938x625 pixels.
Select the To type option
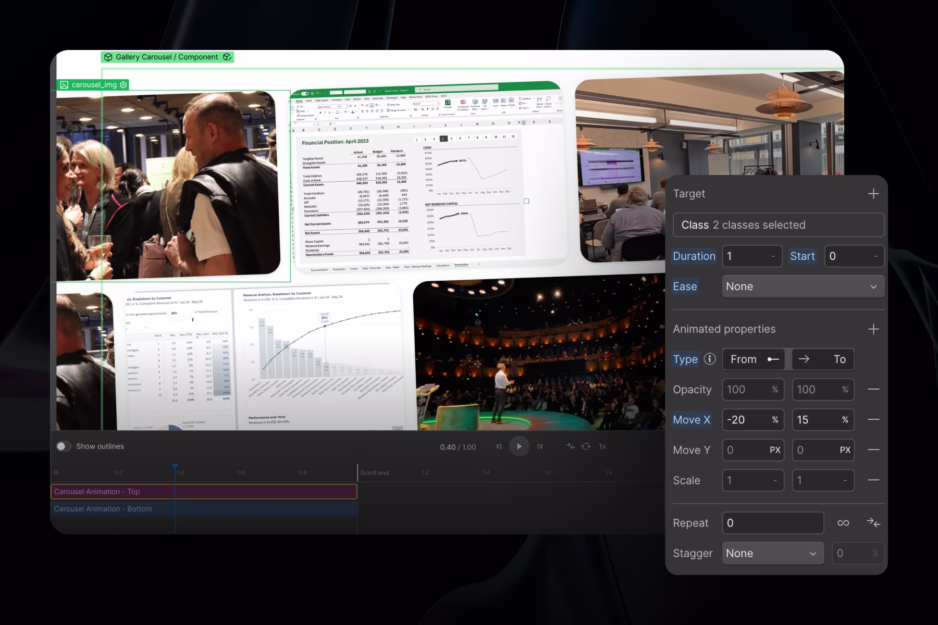(823, 359)
